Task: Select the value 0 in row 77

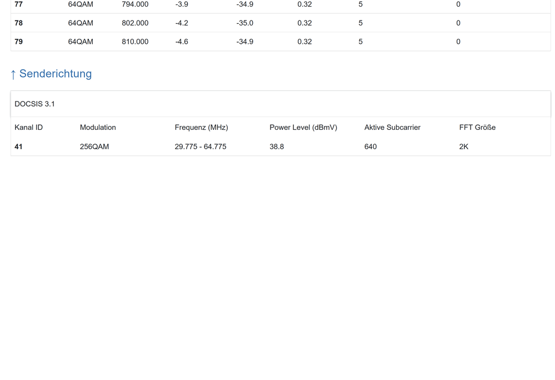Action: point(458,4)
